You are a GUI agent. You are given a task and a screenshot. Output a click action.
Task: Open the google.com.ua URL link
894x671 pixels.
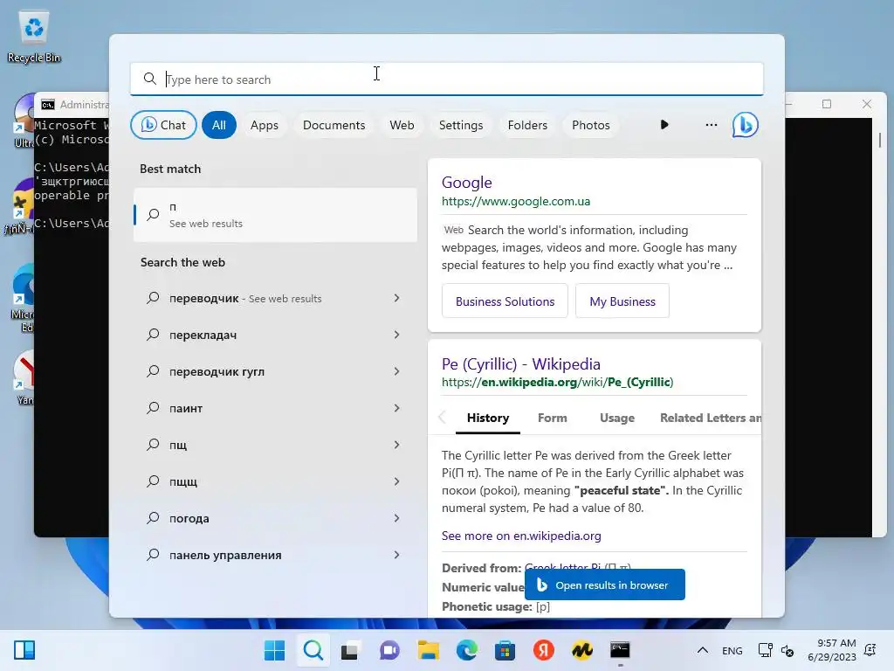pyautogui.click(x=516, y=202)
